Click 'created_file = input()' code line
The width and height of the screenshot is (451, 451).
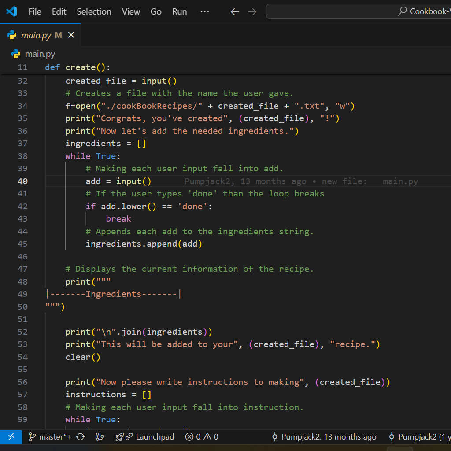coord(121,81)
